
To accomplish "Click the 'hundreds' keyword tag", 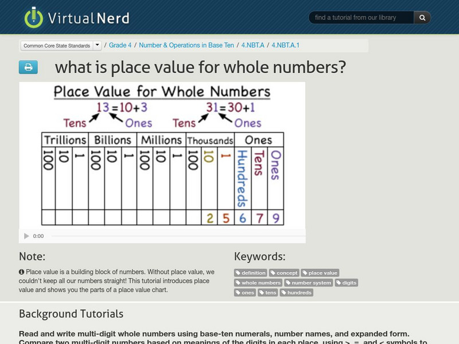I will coord(297,292).
